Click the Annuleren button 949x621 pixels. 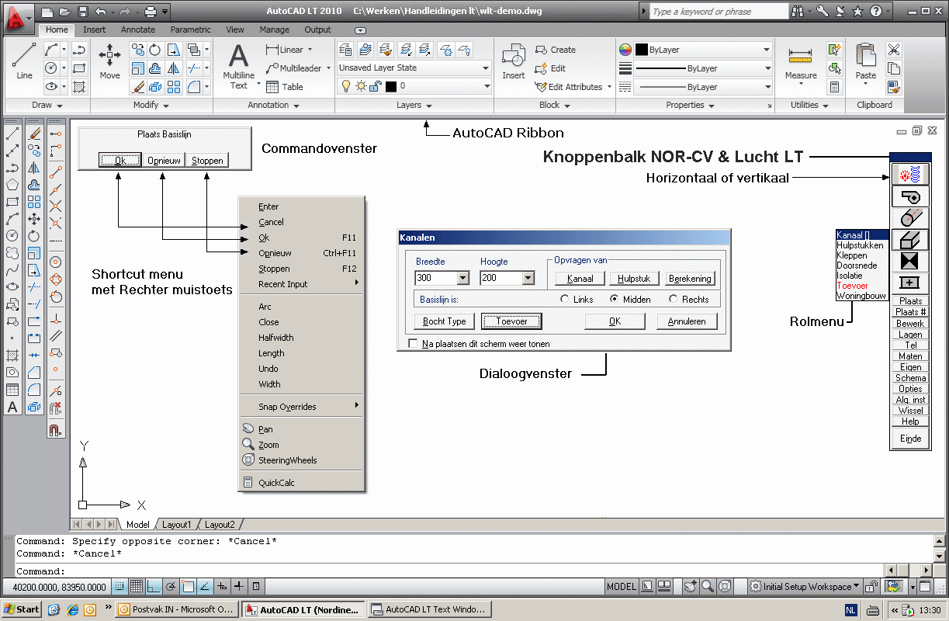coord(688,321)
